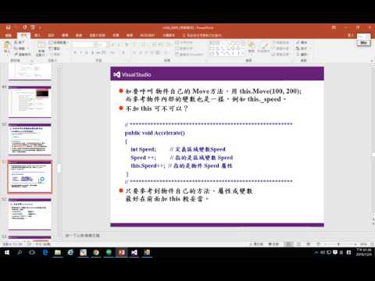Open ribbon display options icon in title bar
Image resolution: width=375 pixels, height=281 pixels.
334,27
